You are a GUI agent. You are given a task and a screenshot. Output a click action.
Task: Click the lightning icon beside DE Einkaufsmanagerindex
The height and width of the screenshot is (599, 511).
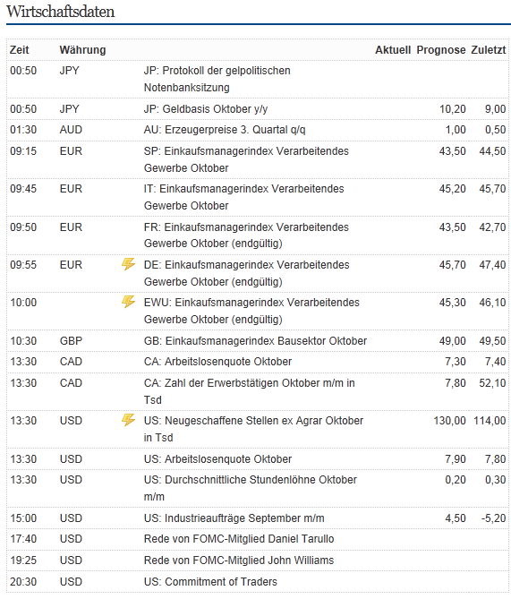click(128, 264)
